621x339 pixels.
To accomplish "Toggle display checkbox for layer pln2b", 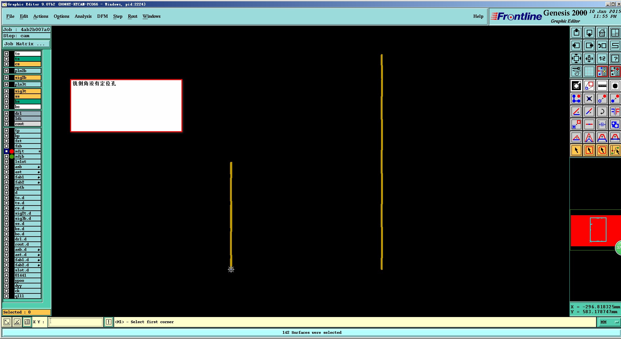I will point(6,71).
